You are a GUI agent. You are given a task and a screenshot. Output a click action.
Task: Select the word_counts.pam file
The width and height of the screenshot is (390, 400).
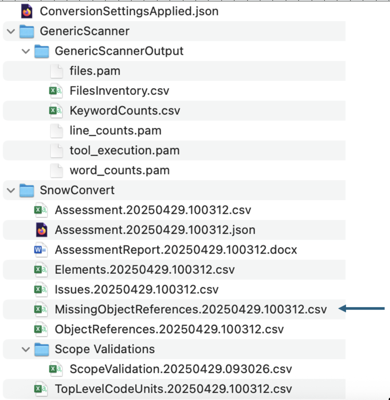tap(120, 170)
